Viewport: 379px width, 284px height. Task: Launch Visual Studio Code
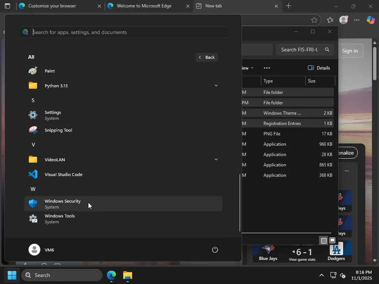tap(123, 175)
